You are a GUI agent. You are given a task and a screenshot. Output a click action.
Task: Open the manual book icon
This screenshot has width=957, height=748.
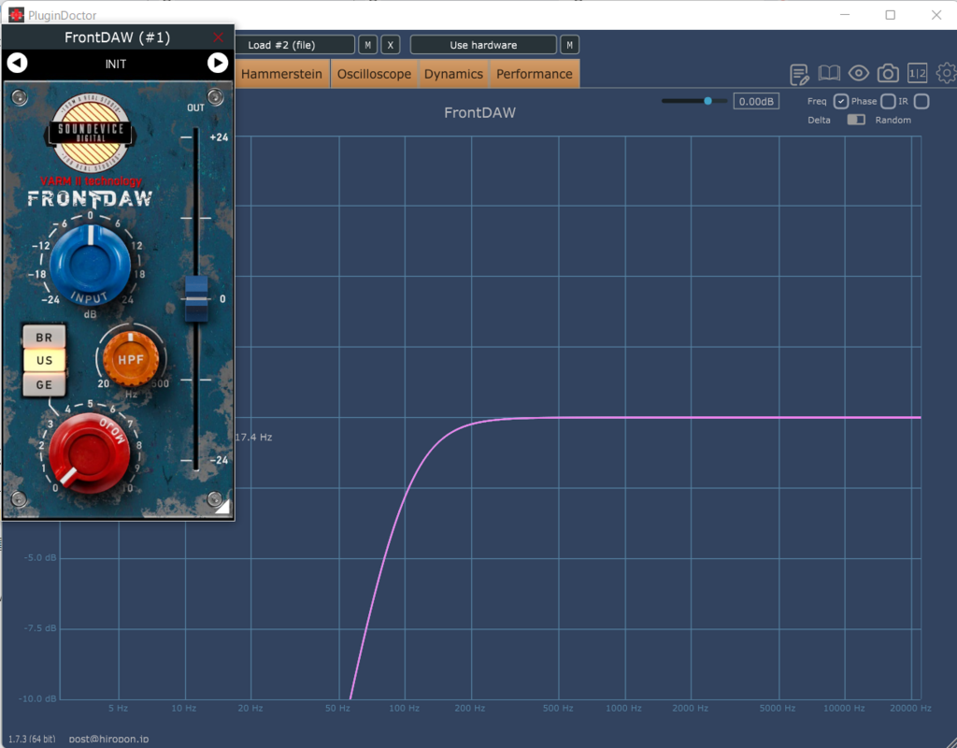click(x=829, y=74)
